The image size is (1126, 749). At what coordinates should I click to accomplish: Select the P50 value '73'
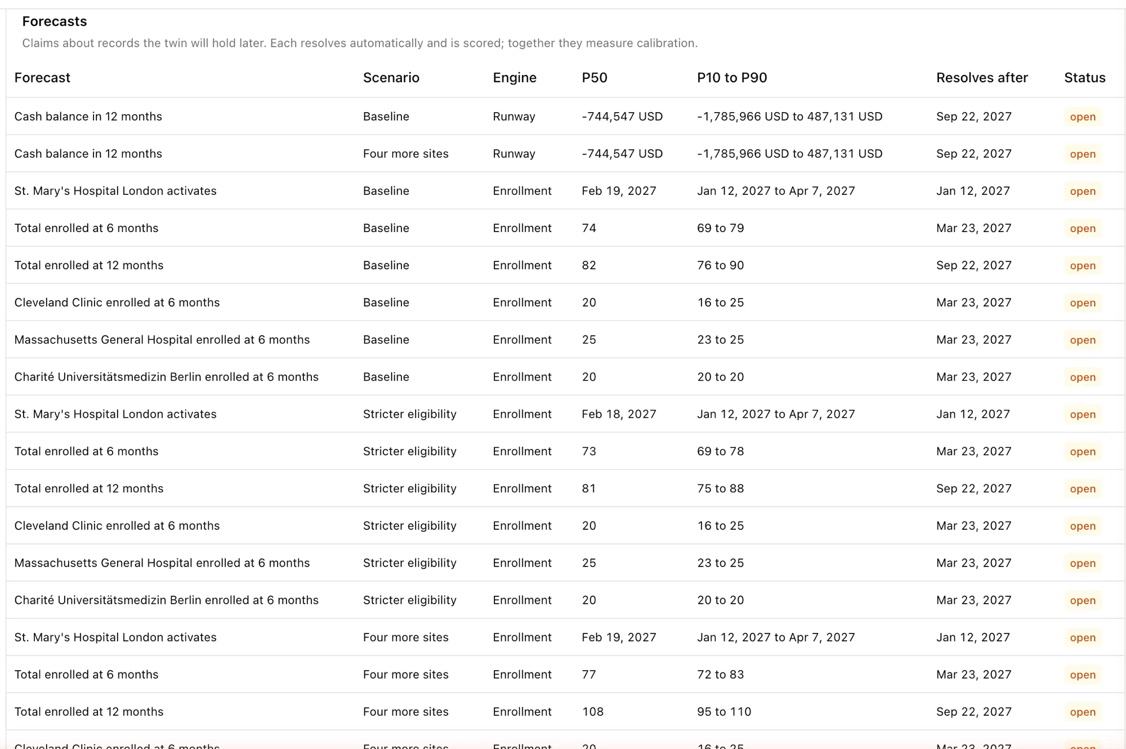pyautogui.click(x=589, y=451)
